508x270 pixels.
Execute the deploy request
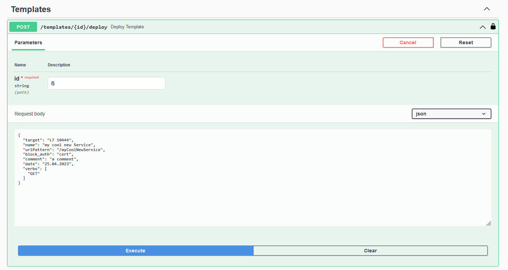[135, 251]
